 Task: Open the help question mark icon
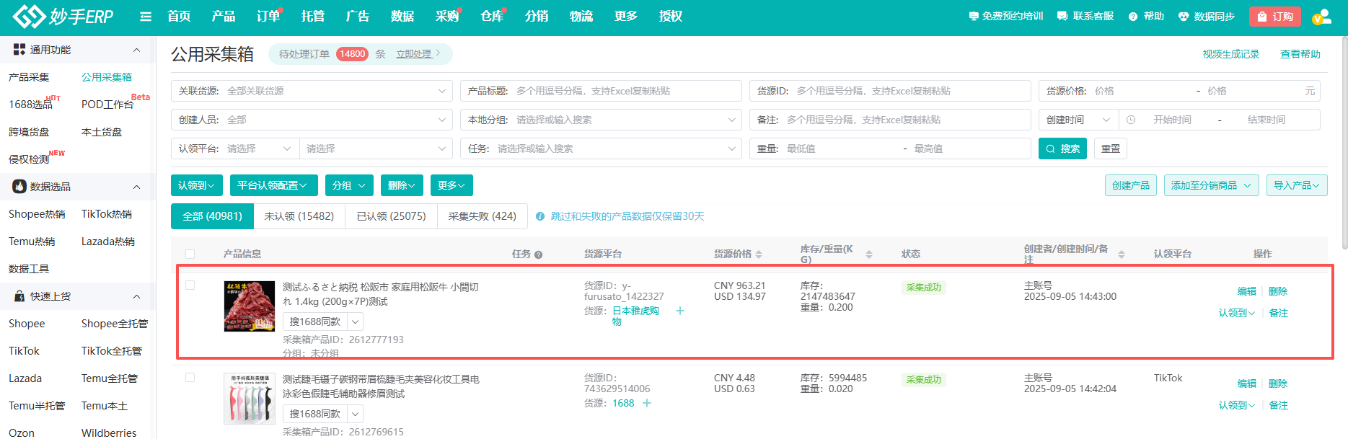pyautogui.click(x=1133, y=17)
